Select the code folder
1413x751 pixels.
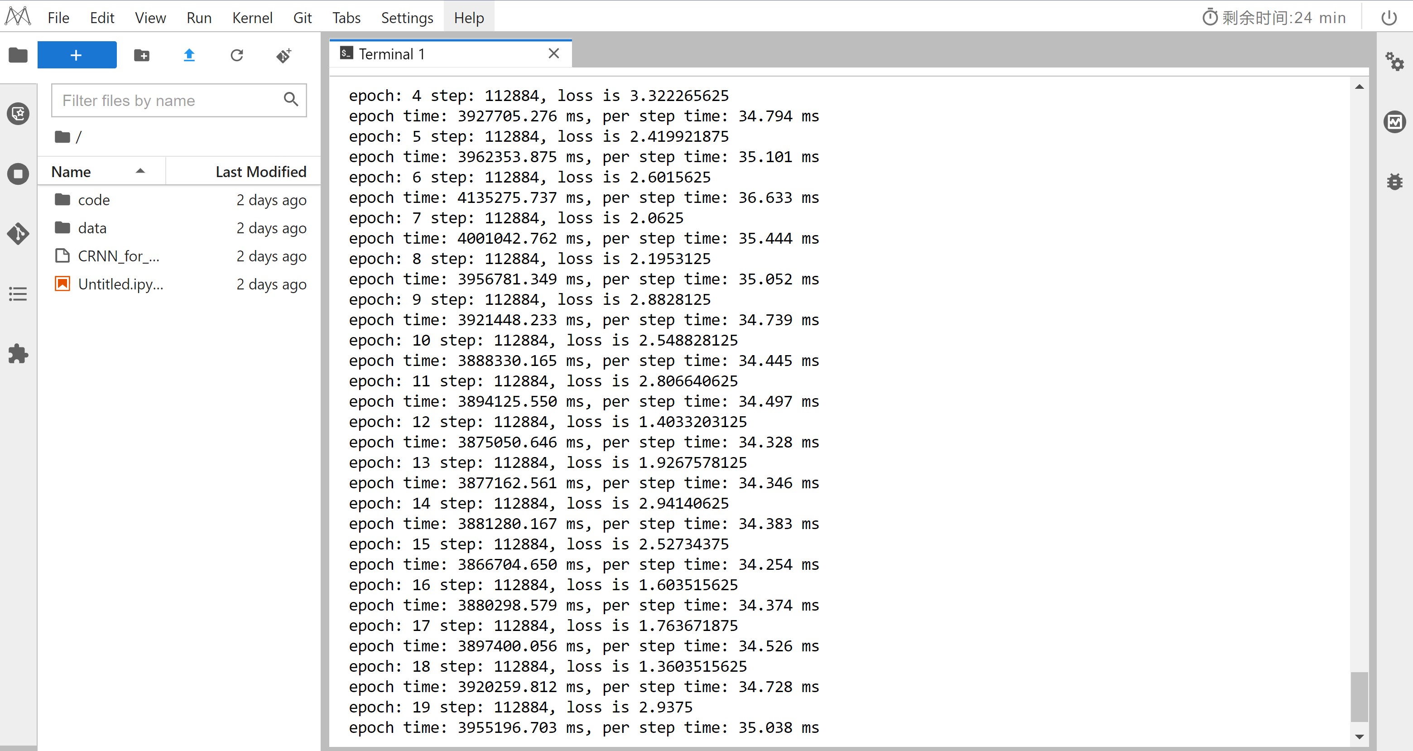point(179,200)
